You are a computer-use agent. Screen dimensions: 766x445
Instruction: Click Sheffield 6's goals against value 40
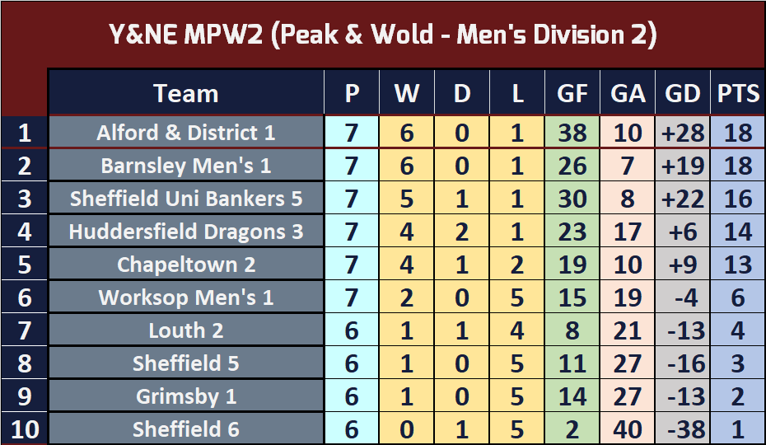point(628,429)
